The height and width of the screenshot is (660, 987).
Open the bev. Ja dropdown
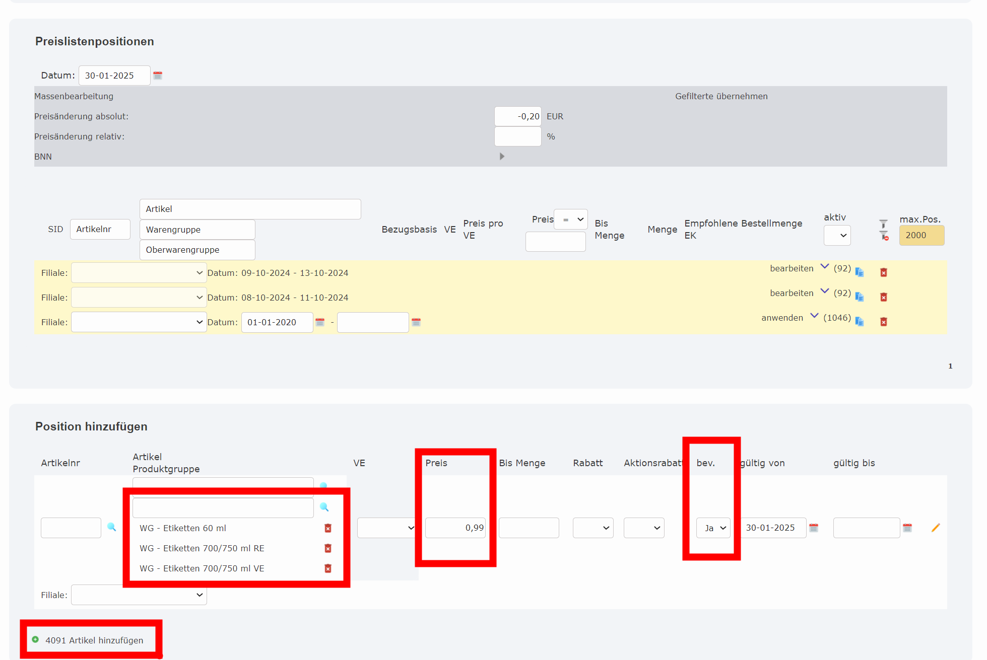(x=713, y=528)
